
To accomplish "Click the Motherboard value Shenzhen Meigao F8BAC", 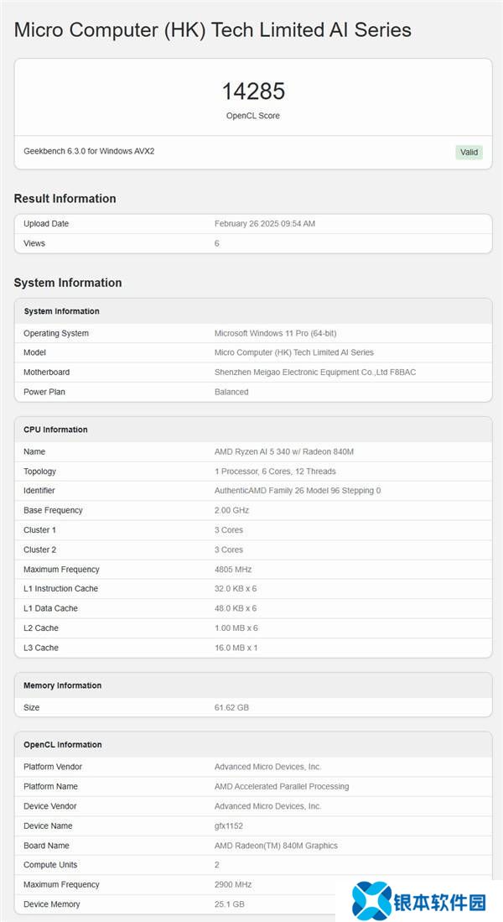I will click(314, 372).
